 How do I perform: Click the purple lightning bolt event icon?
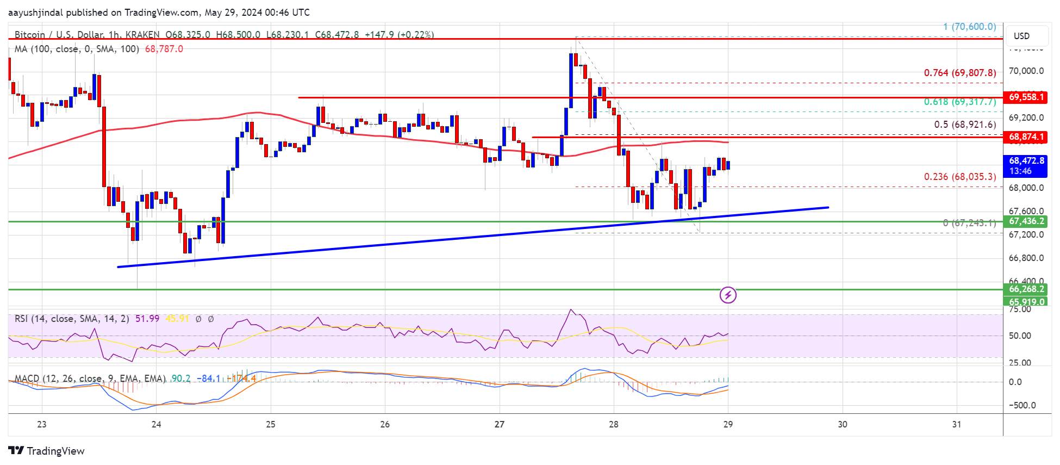tap(728, 295)
